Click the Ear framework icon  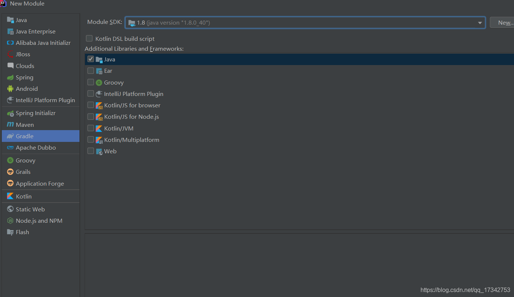pyautogui.click(x=99, y=71)
